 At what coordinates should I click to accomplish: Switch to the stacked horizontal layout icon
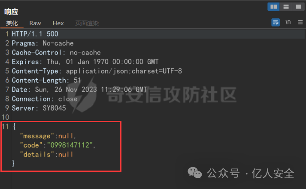pos(286,7)
